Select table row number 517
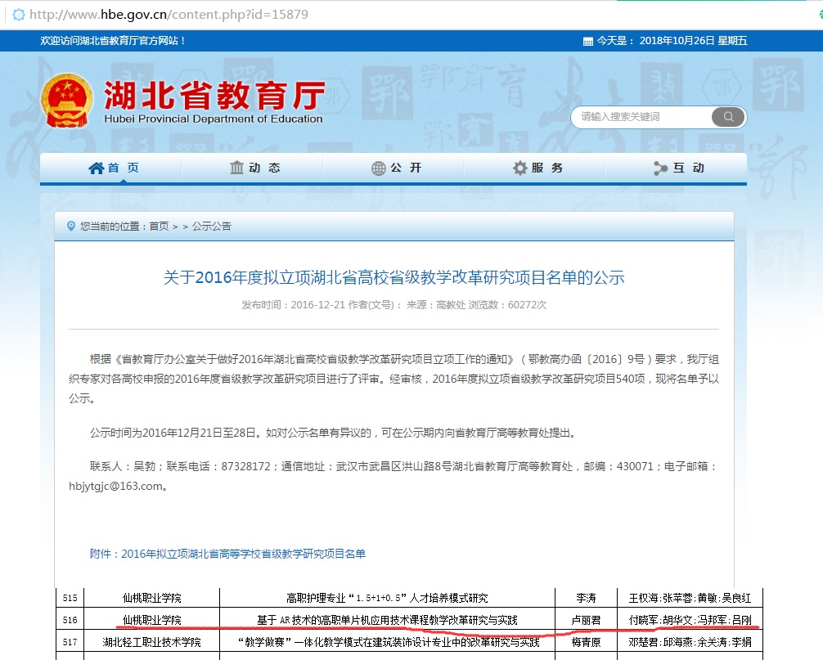The height and width of the screenshot is (669, 823). point(70,642)
